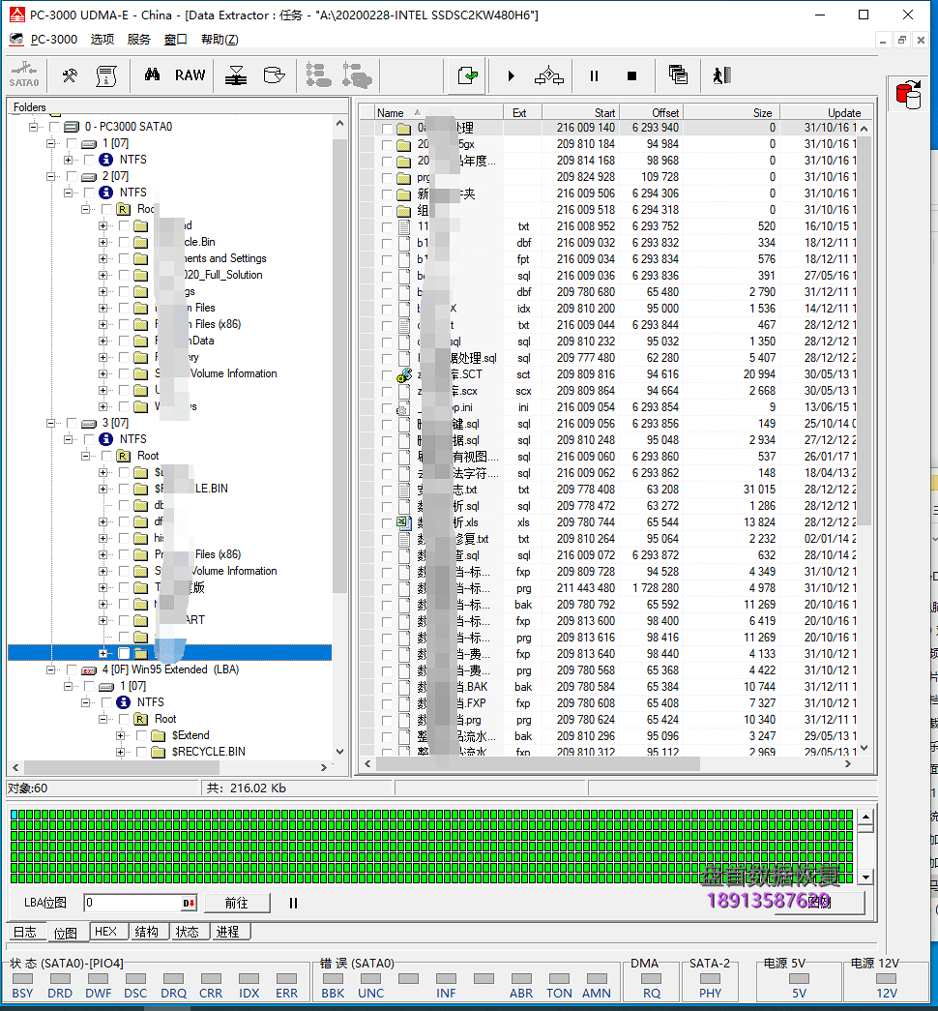938x1011 pixels.
Task: Click the red arrow icon in LBA field
Action: click(x=189, y=904)
